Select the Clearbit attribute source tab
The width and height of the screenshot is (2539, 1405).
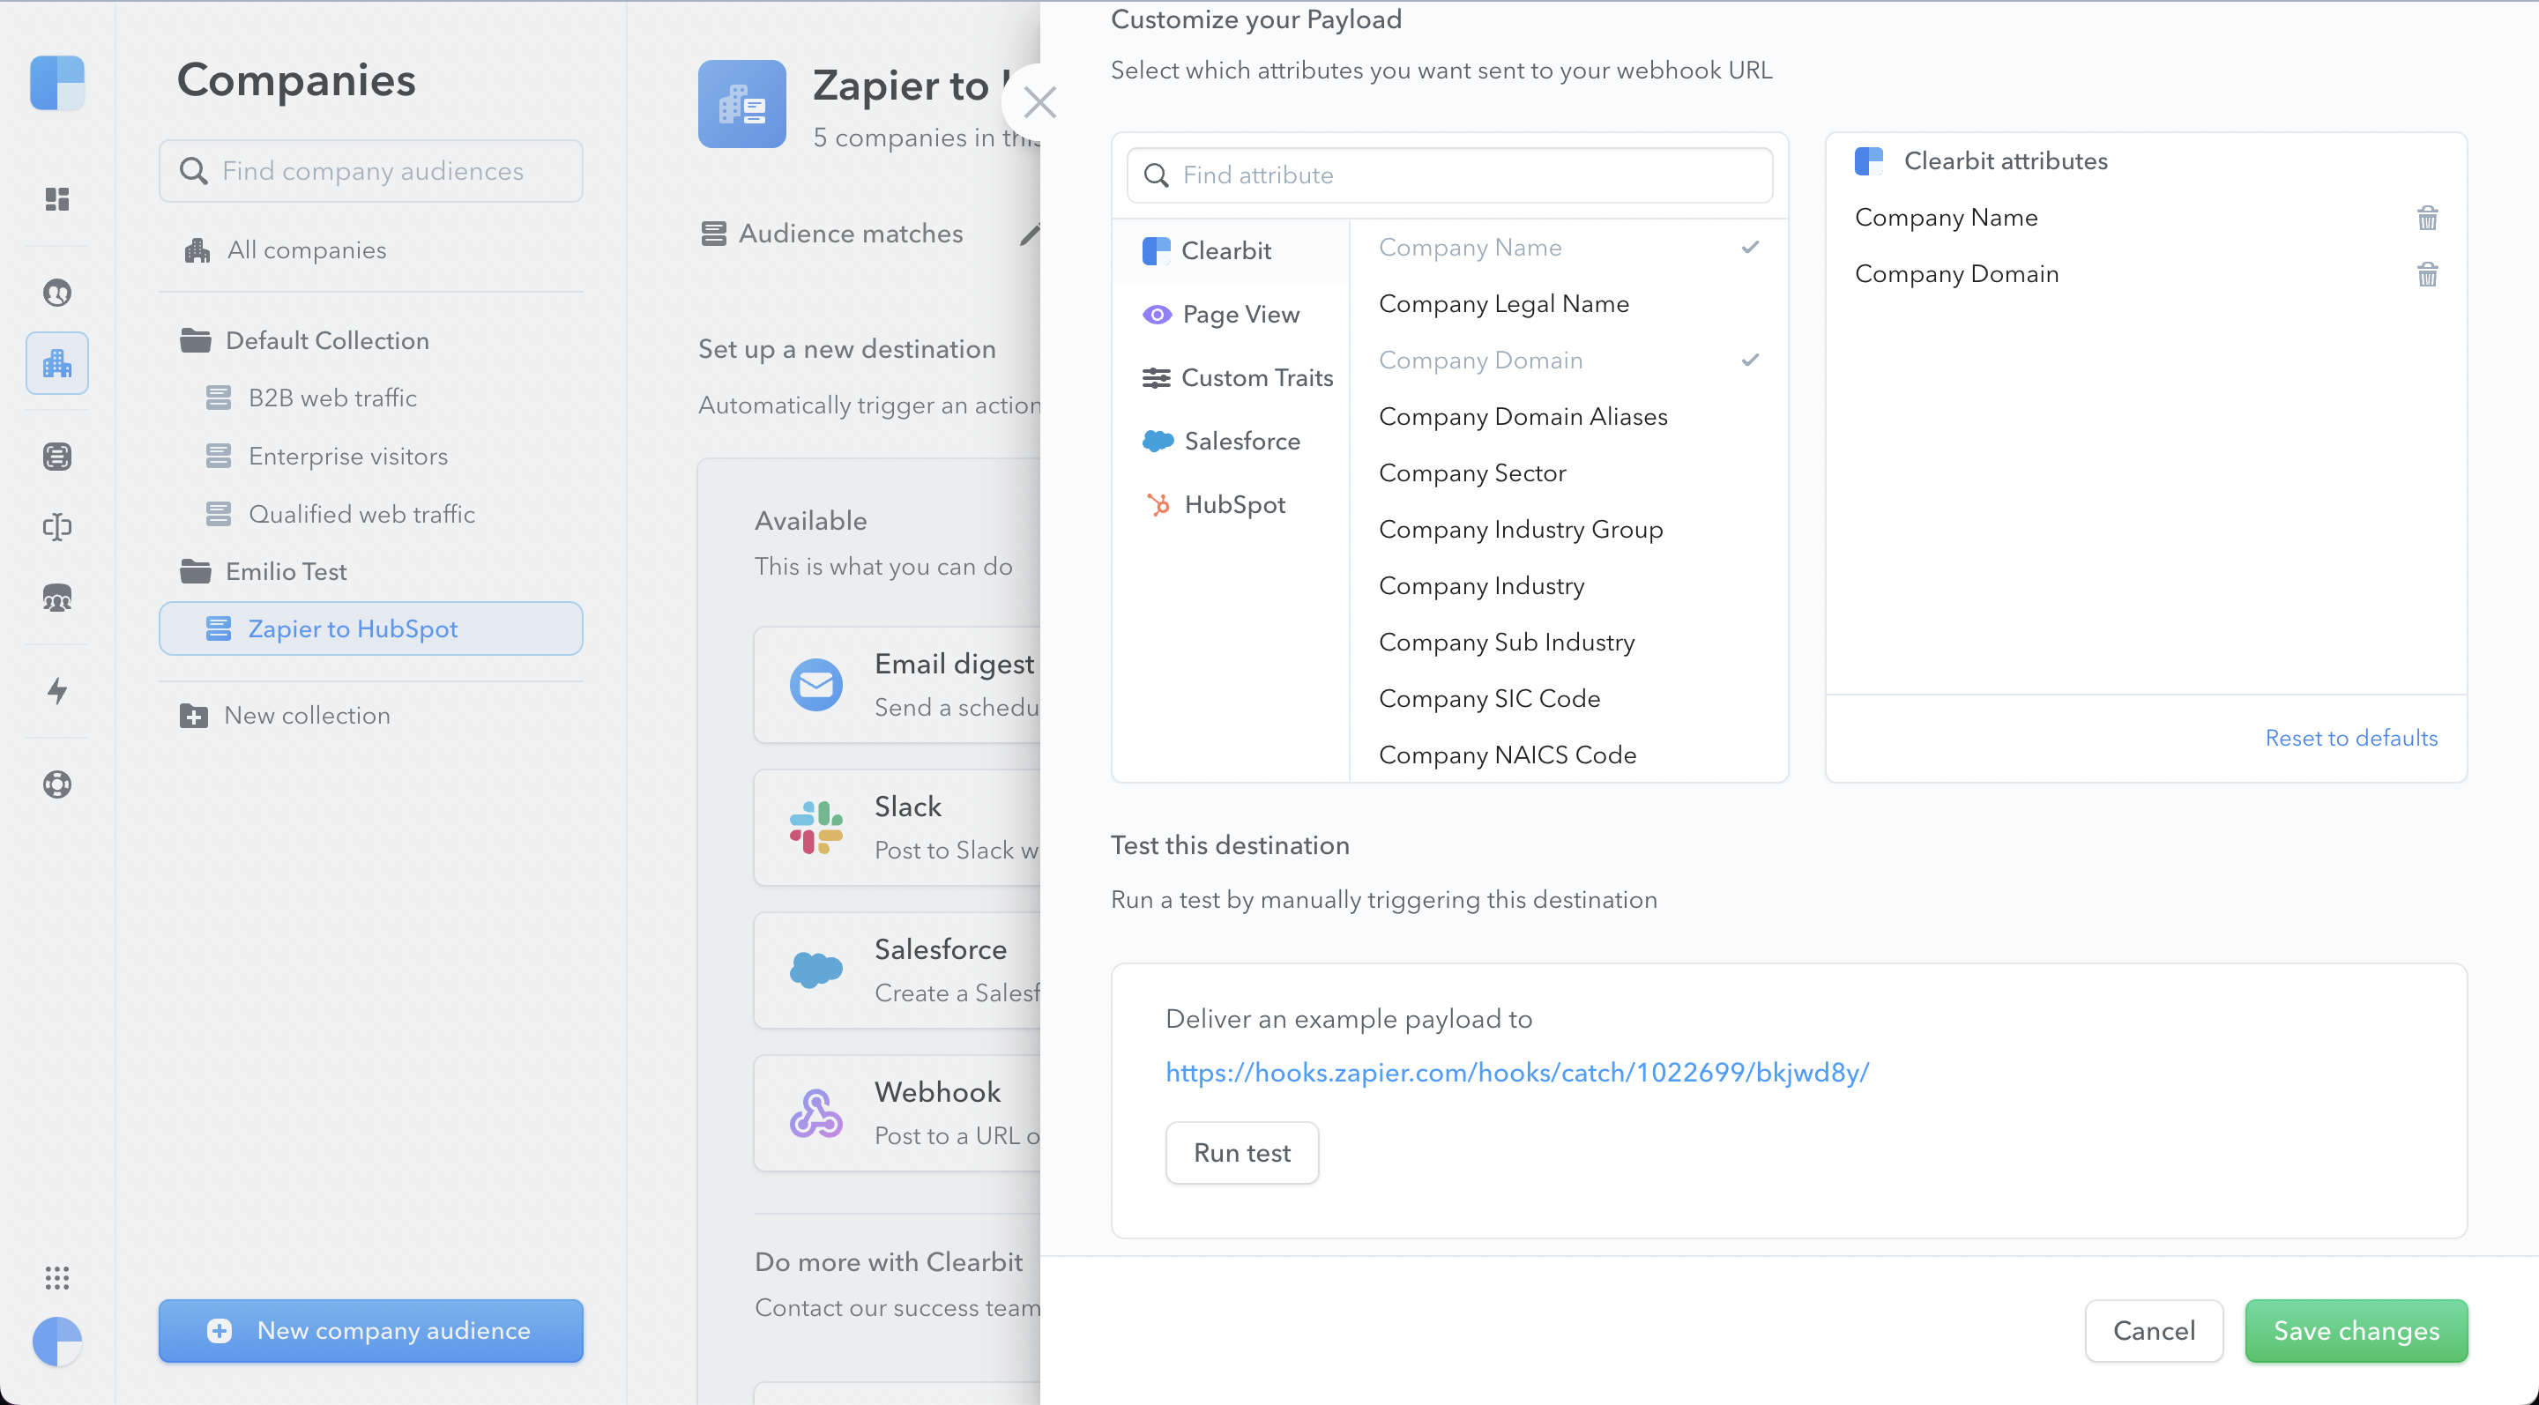coord(1230,251)
